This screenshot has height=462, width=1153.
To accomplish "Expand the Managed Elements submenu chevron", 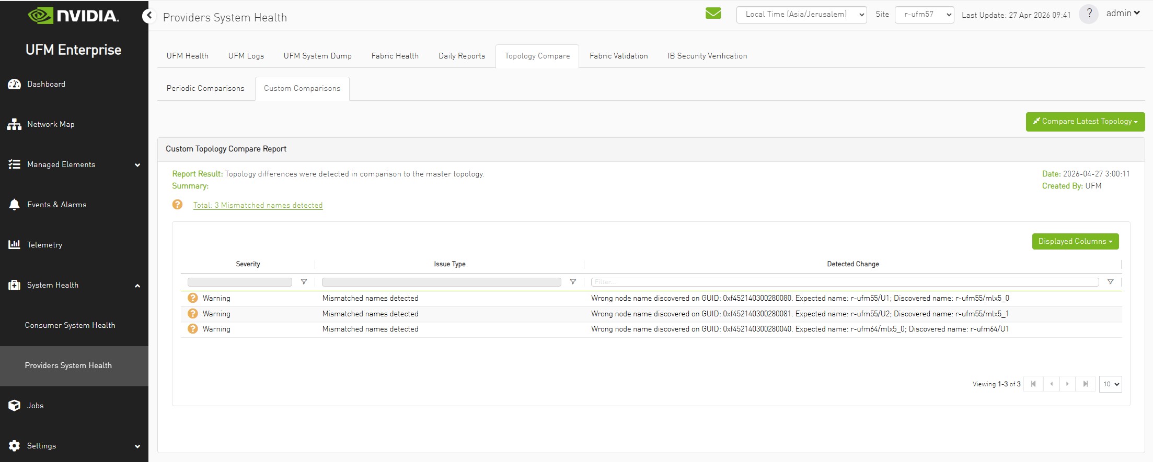I will (x=137, y=165).
